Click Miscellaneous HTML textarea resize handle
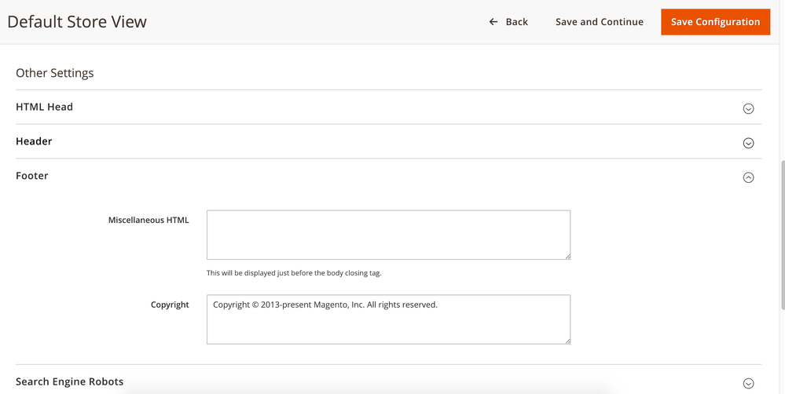785x394 pixels. (x=567, y=255)
